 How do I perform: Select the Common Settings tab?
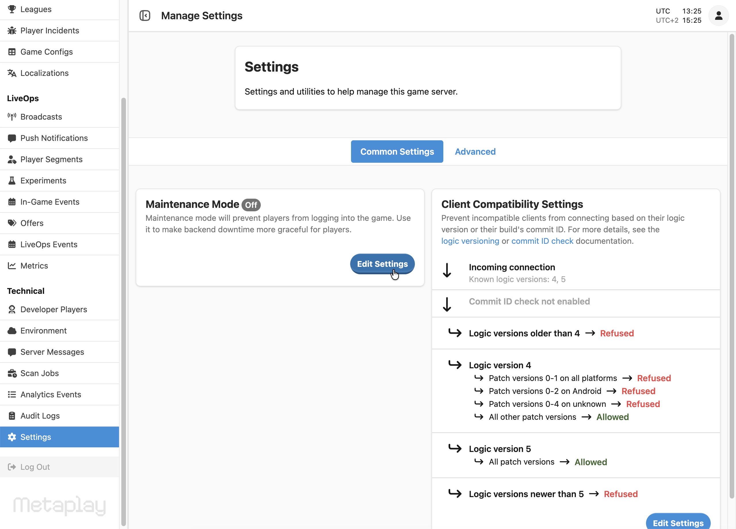[396, 151]
